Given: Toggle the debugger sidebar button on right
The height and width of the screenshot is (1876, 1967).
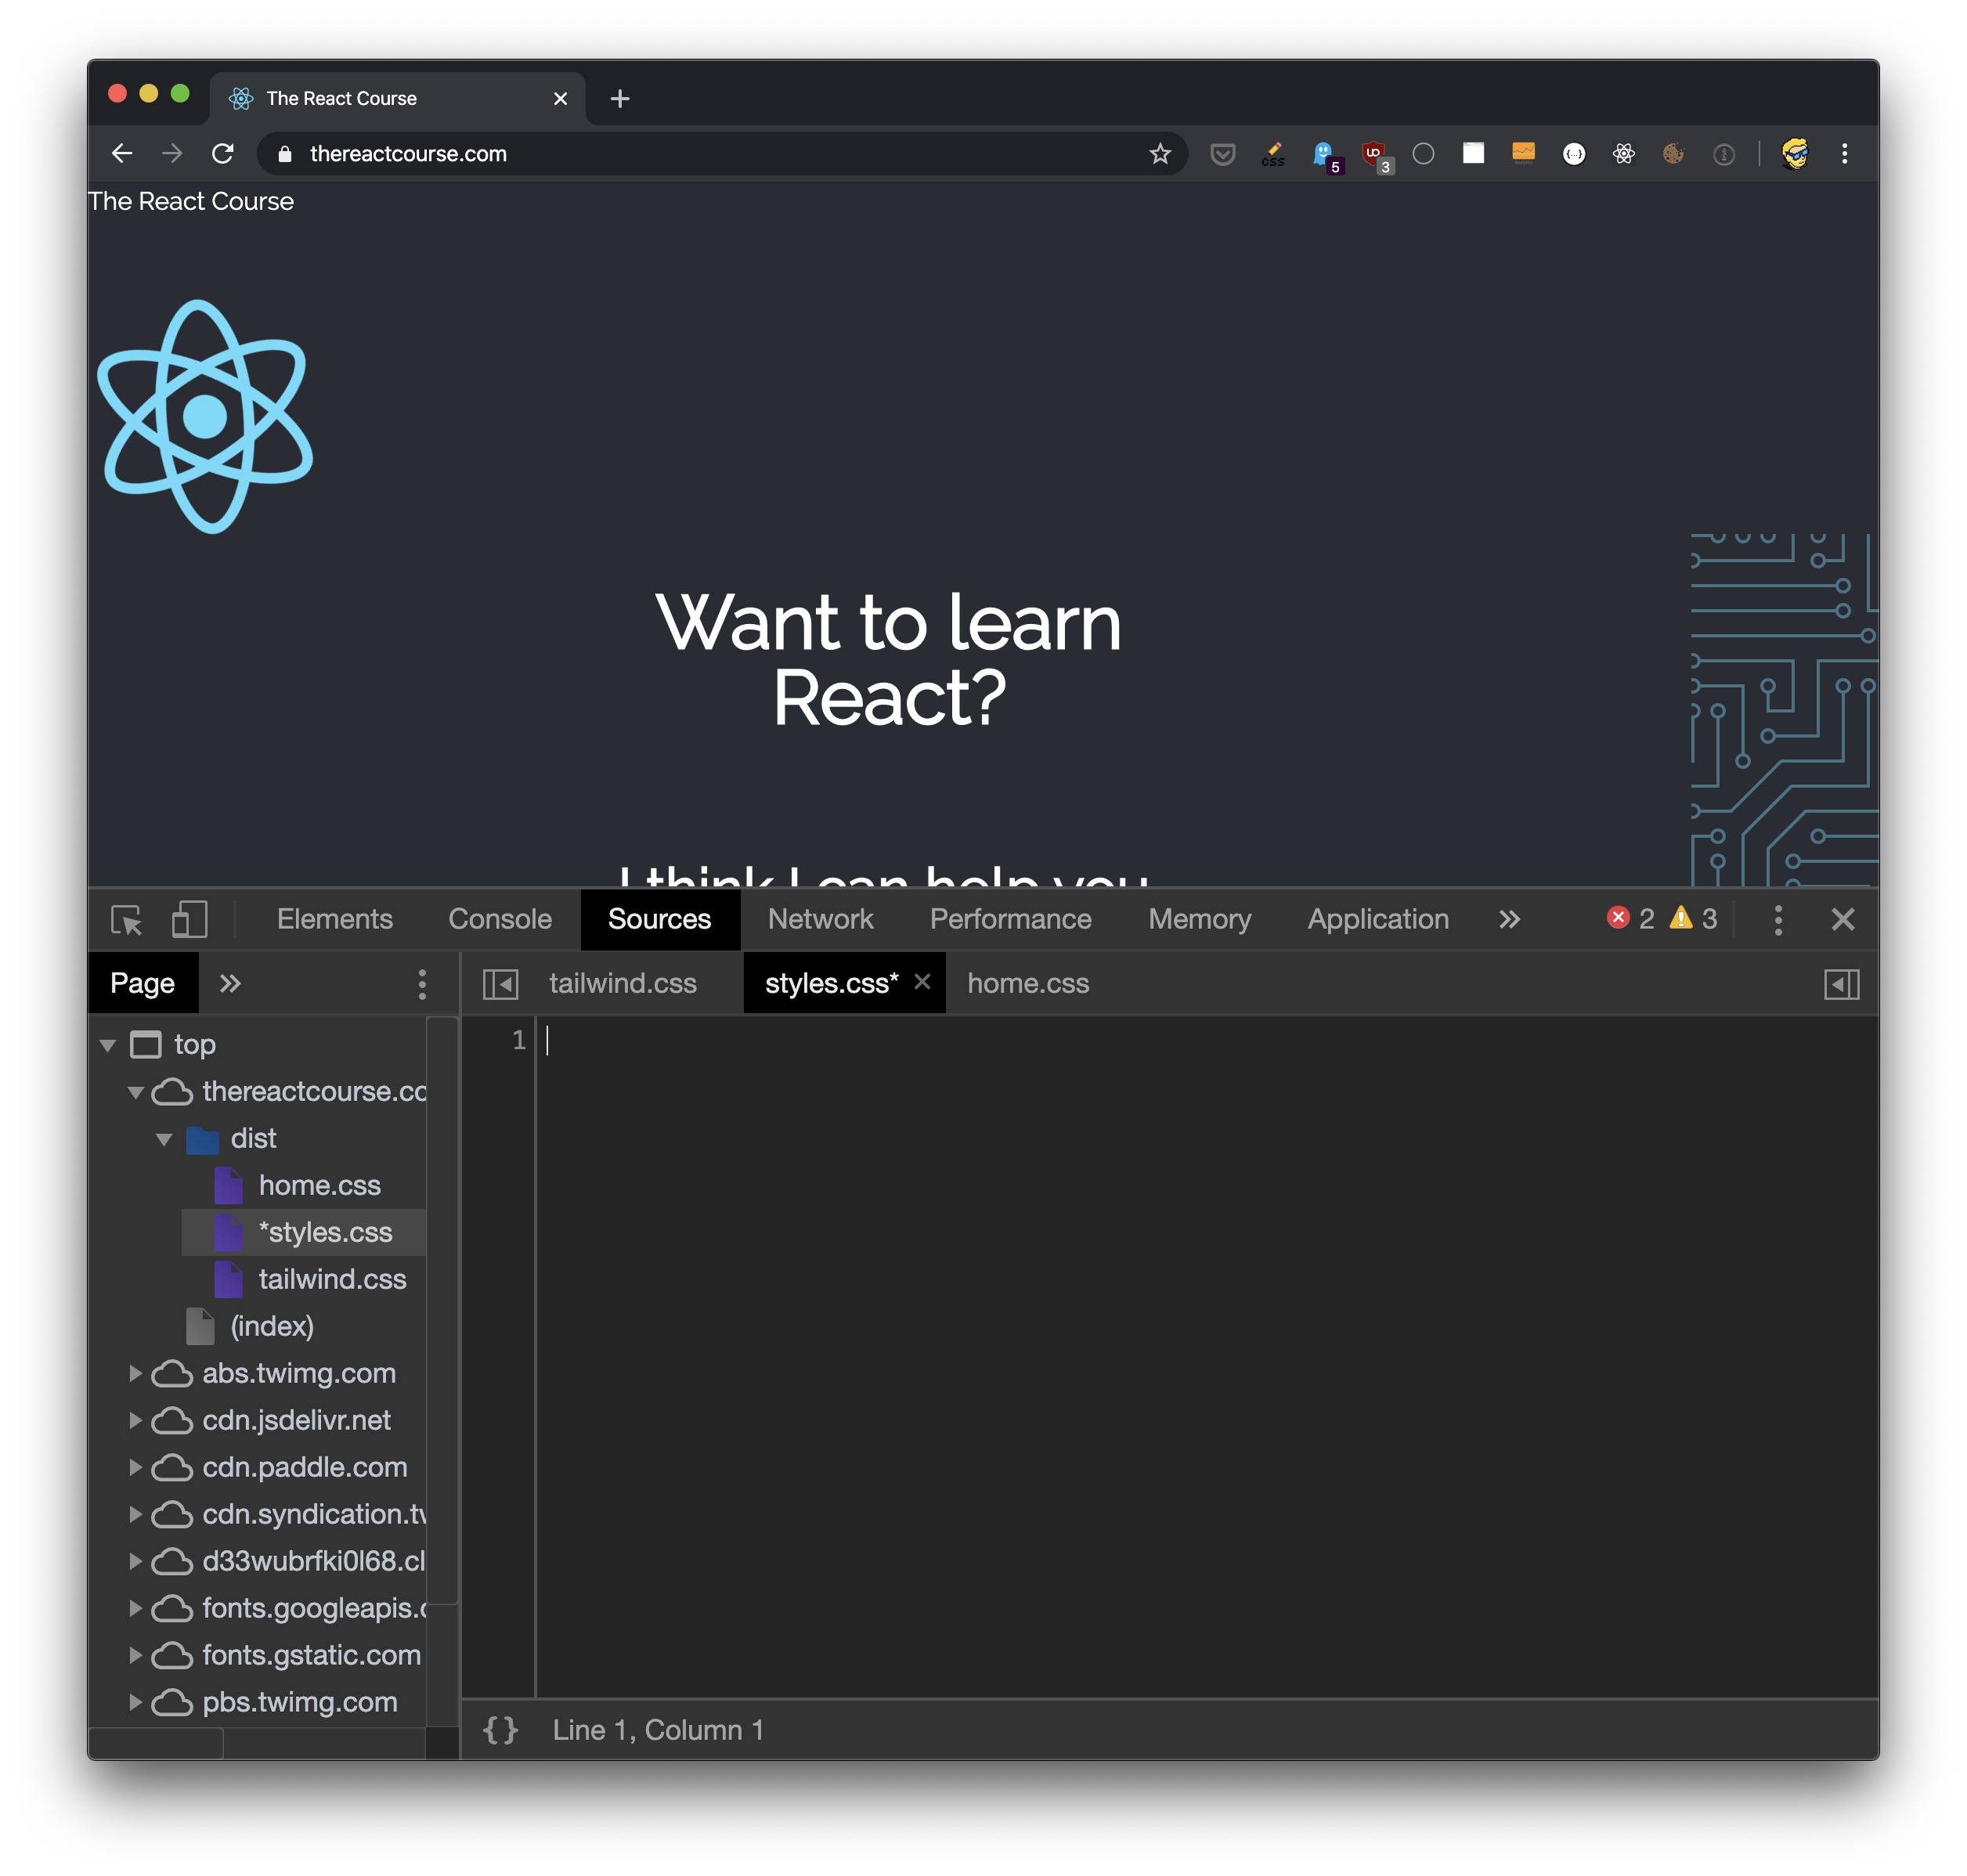Looking at the screenshot, I should click(x=1840, y=984).
